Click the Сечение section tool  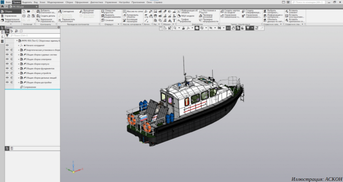point(107,20)
